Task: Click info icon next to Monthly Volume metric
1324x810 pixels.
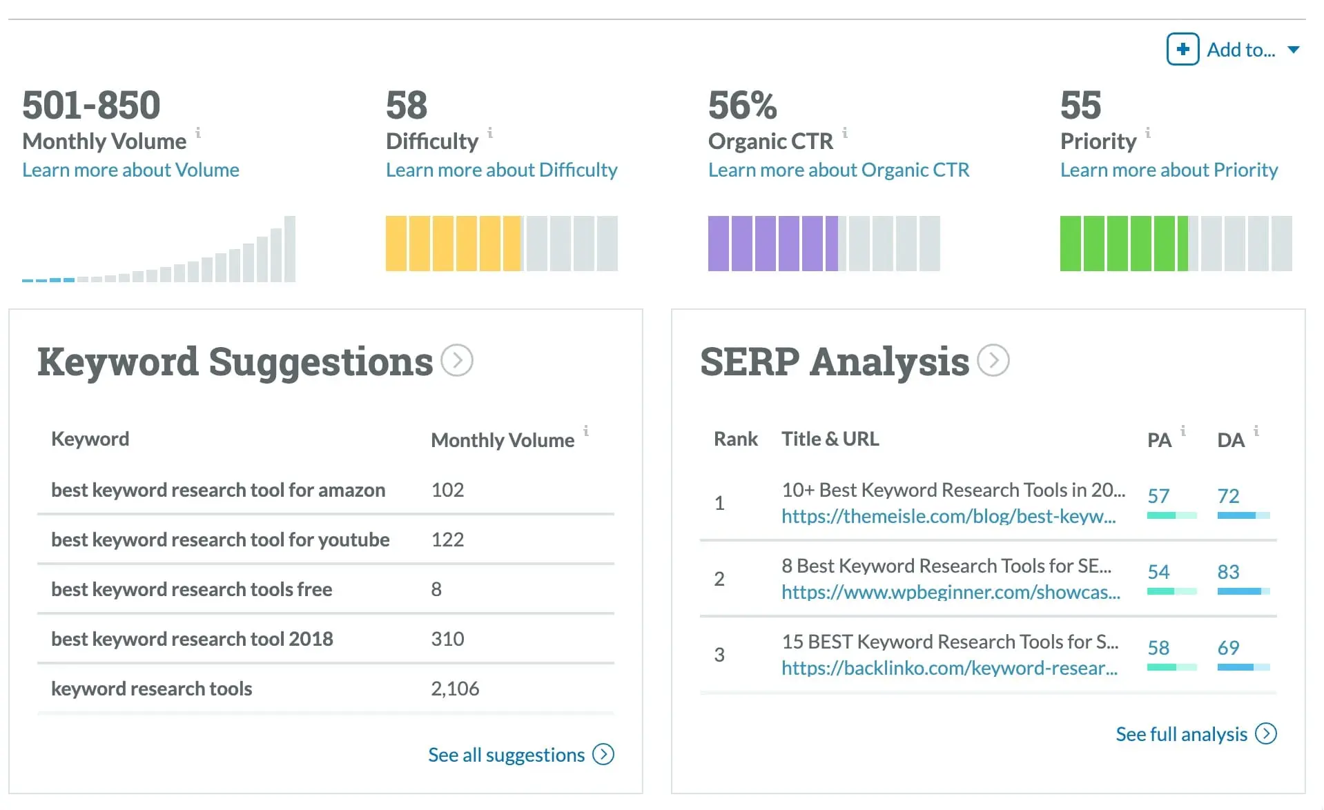Action: [x=198, y=132]
